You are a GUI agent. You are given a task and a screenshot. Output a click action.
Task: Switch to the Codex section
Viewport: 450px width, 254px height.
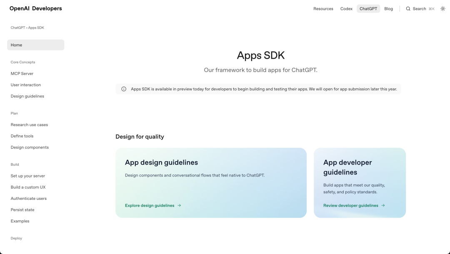[346, 9]
